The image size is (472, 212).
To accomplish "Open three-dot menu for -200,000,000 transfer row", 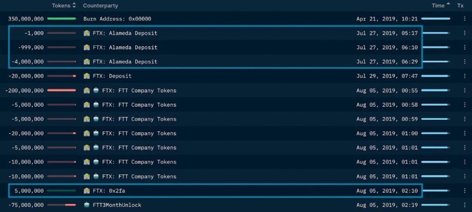I will pyautogui.click(x=465, y=90).
